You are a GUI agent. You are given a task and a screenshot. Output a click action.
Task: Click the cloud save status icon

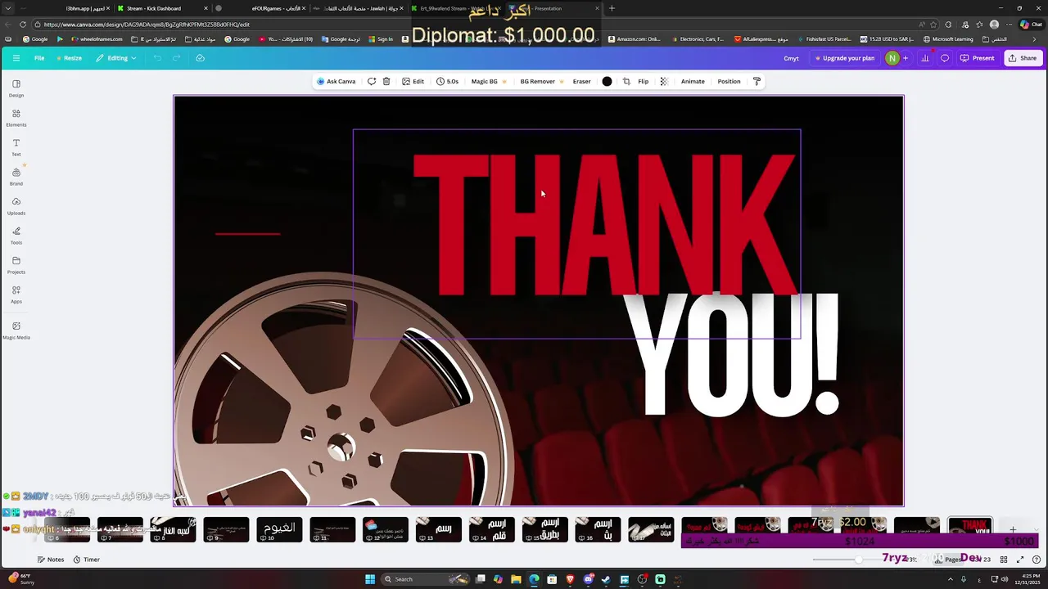click(200, 58)
